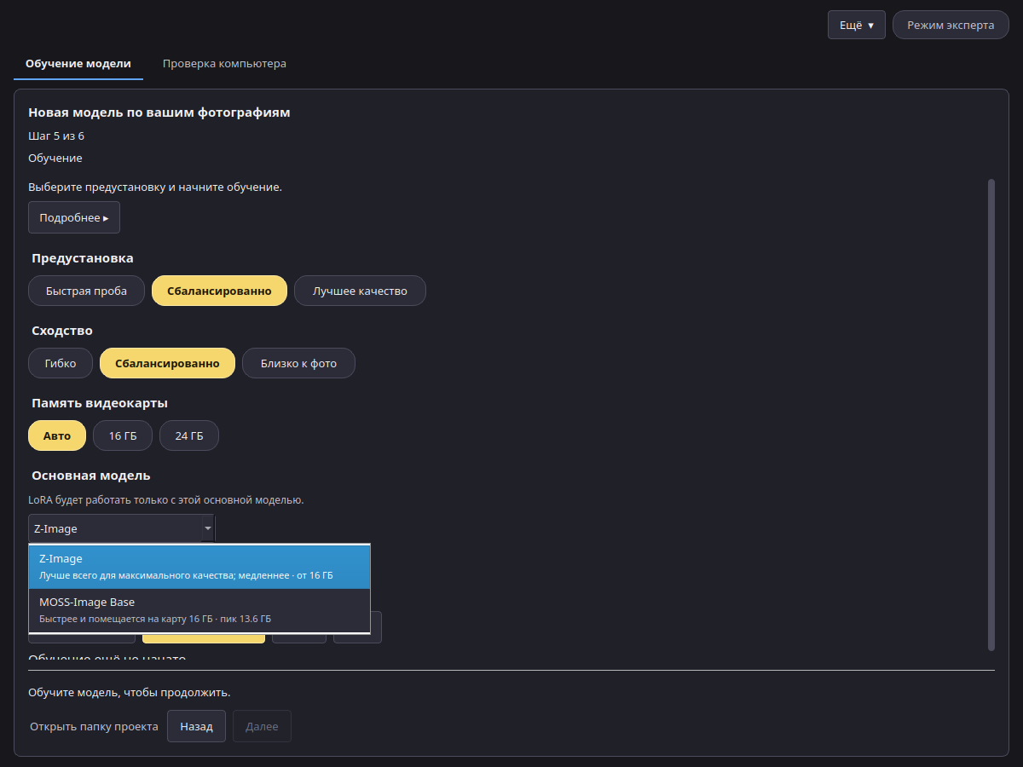This screenshot has height=767, width=1023.
Task: Choose "Авто" for GPU memory
Action: (57, 435)
